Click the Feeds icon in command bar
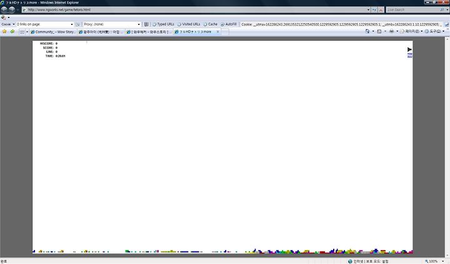 tap(379, 31)
